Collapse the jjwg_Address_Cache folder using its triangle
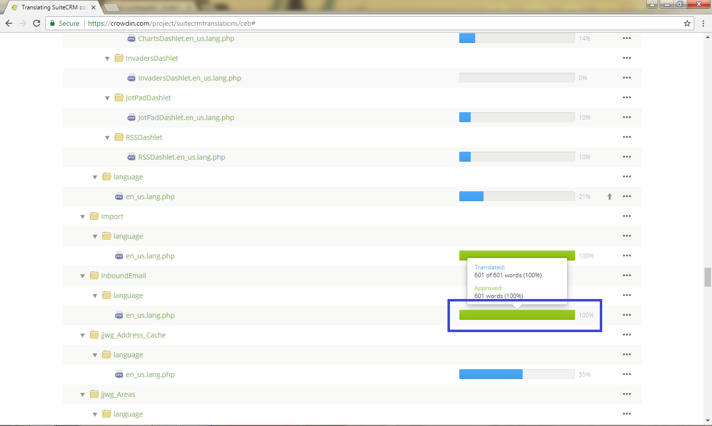Image resolution: width=712 pixels, height=426 pixels. click(83, 335)
